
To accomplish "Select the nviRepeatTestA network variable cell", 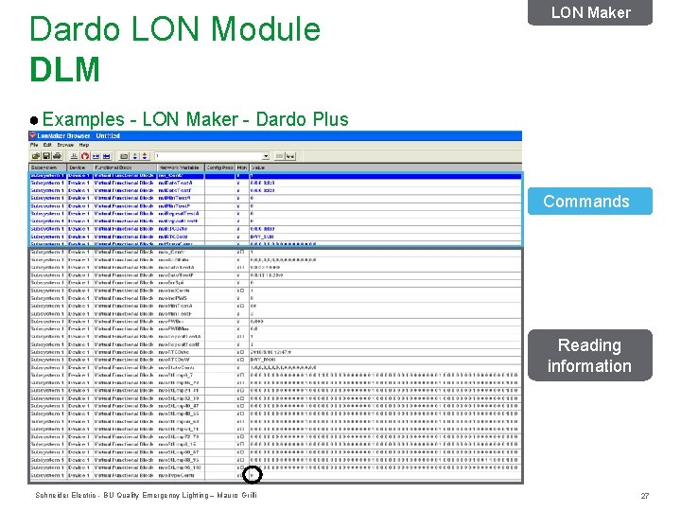I will click(x=181, y=213).
